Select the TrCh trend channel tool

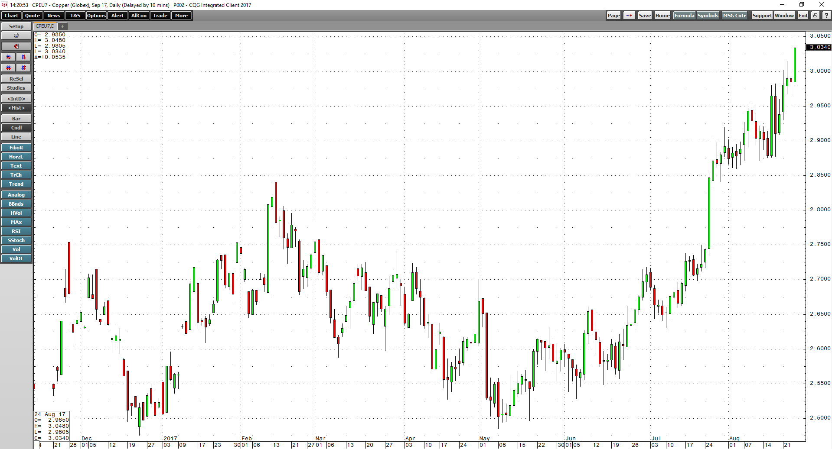[x=16, y=175]
